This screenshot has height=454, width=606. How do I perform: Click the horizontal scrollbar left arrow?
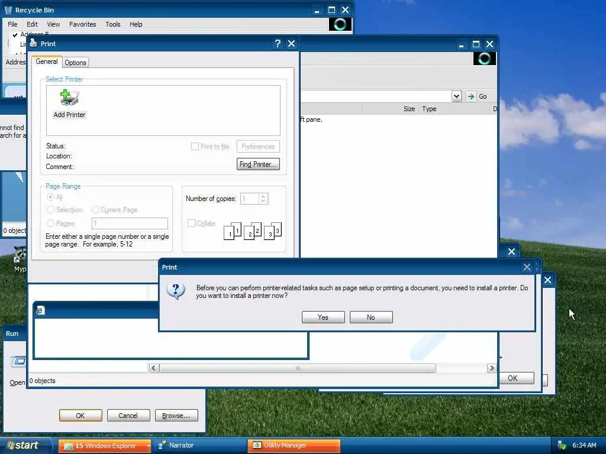(154, 368)
